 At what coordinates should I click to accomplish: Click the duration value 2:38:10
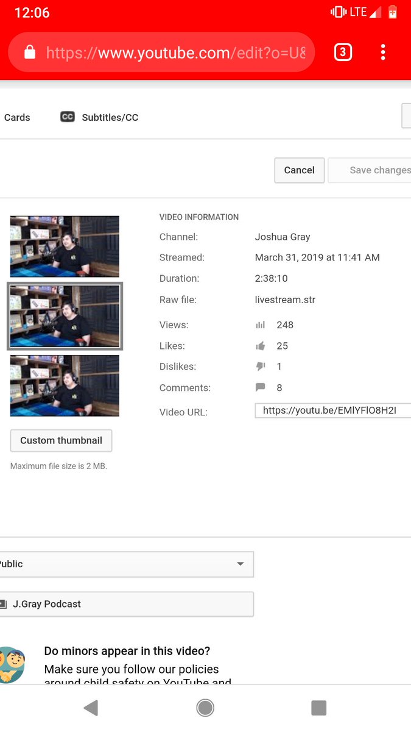coord(271,278)
